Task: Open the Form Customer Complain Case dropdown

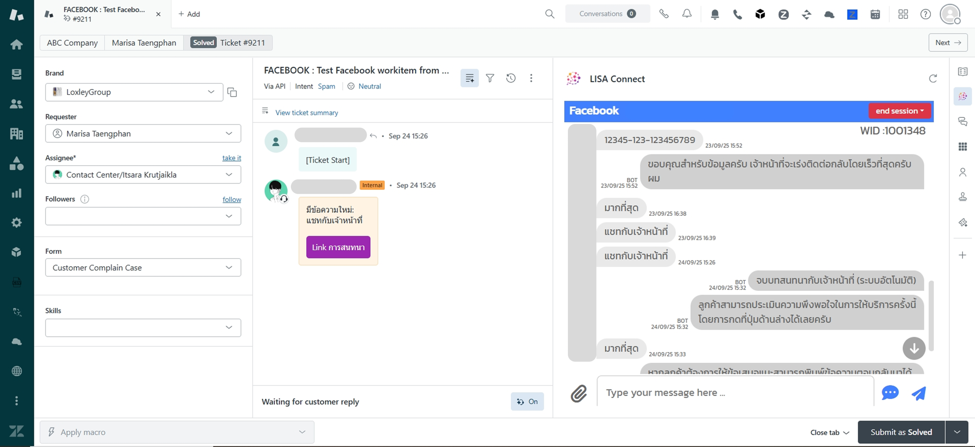Action: point(143,268)
